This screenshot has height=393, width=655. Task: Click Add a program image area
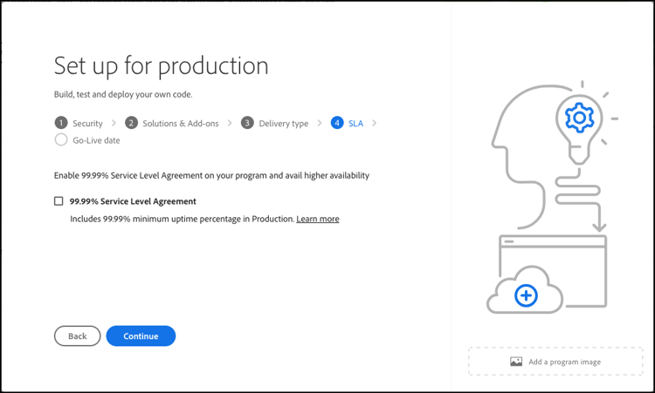coord(555,362)
